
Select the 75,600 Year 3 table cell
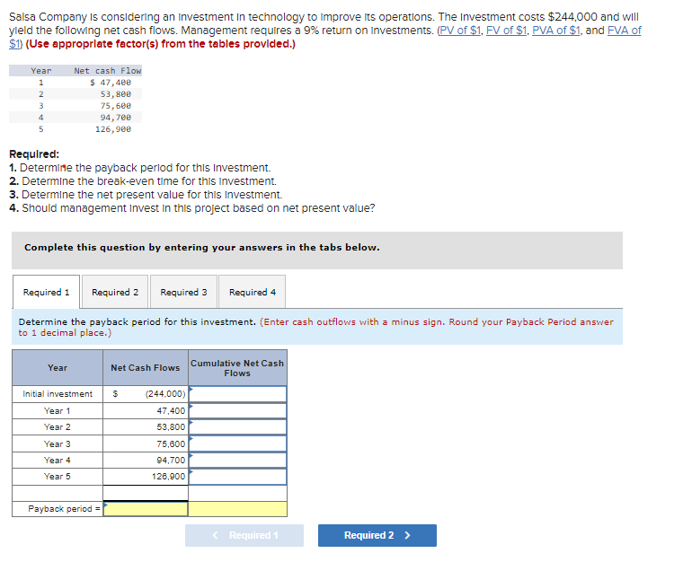coord(146,443)
